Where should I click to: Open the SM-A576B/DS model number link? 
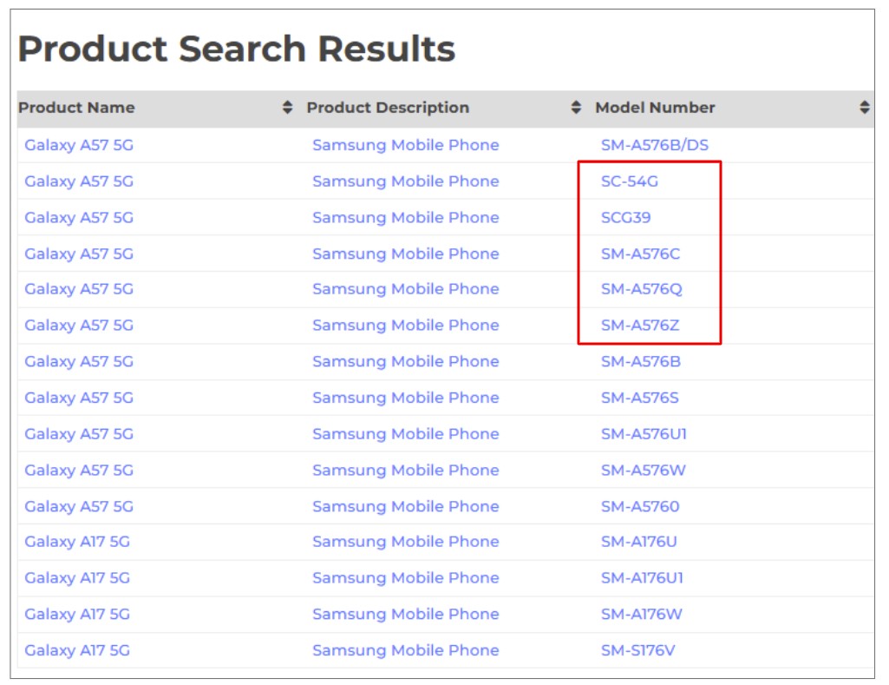(x=654, y=145)
